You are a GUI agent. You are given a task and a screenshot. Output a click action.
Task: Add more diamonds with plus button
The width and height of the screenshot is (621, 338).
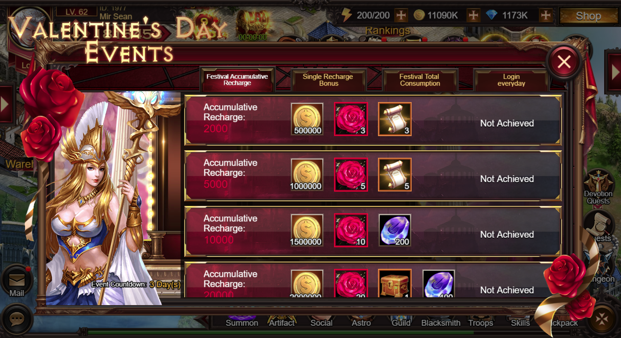(545, 15)
